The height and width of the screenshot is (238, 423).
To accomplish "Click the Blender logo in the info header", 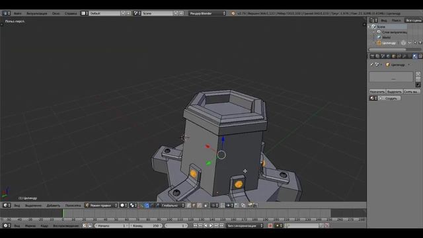I will pos(233,13).
